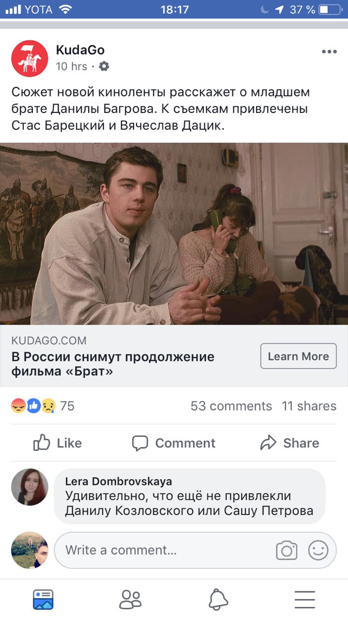The width and height of the screenshot is (348, 620).
Task: Open the film still article image
Action: coord(174,233)
